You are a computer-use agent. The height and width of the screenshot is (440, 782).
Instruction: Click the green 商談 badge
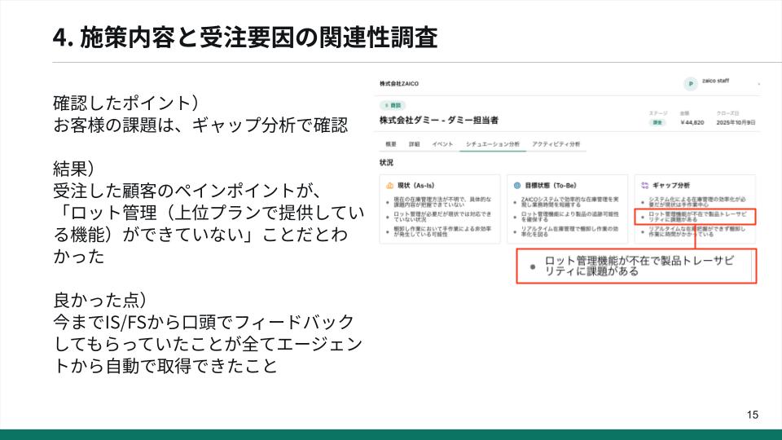pyautogui.click(x=393, y=105)
